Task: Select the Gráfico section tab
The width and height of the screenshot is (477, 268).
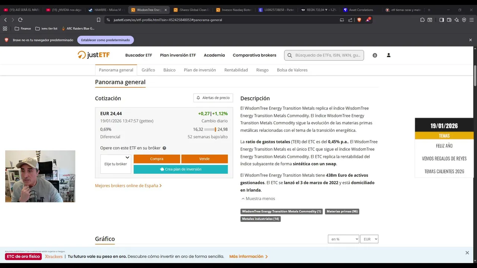Action: (x=148, y=70)
